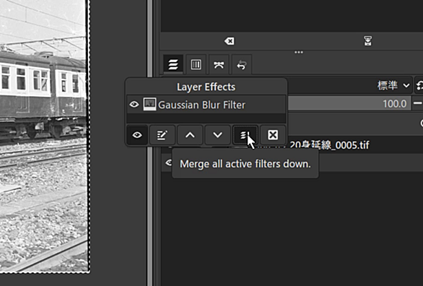The height and width of the screenshot is (286, 423).
Task: Select the Gaussian Blur Filter entry
Action: point(206,105)
